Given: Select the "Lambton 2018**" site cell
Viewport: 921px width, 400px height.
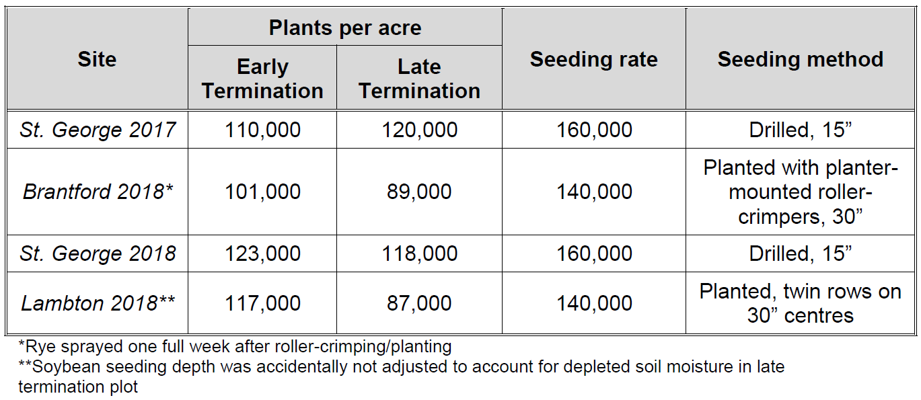Looking at the screenshot, I should pos(98,303).
